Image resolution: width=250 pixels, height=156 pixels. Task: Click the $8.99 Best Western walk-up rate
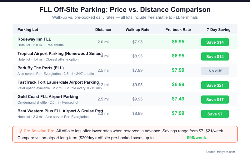[137, 113]
